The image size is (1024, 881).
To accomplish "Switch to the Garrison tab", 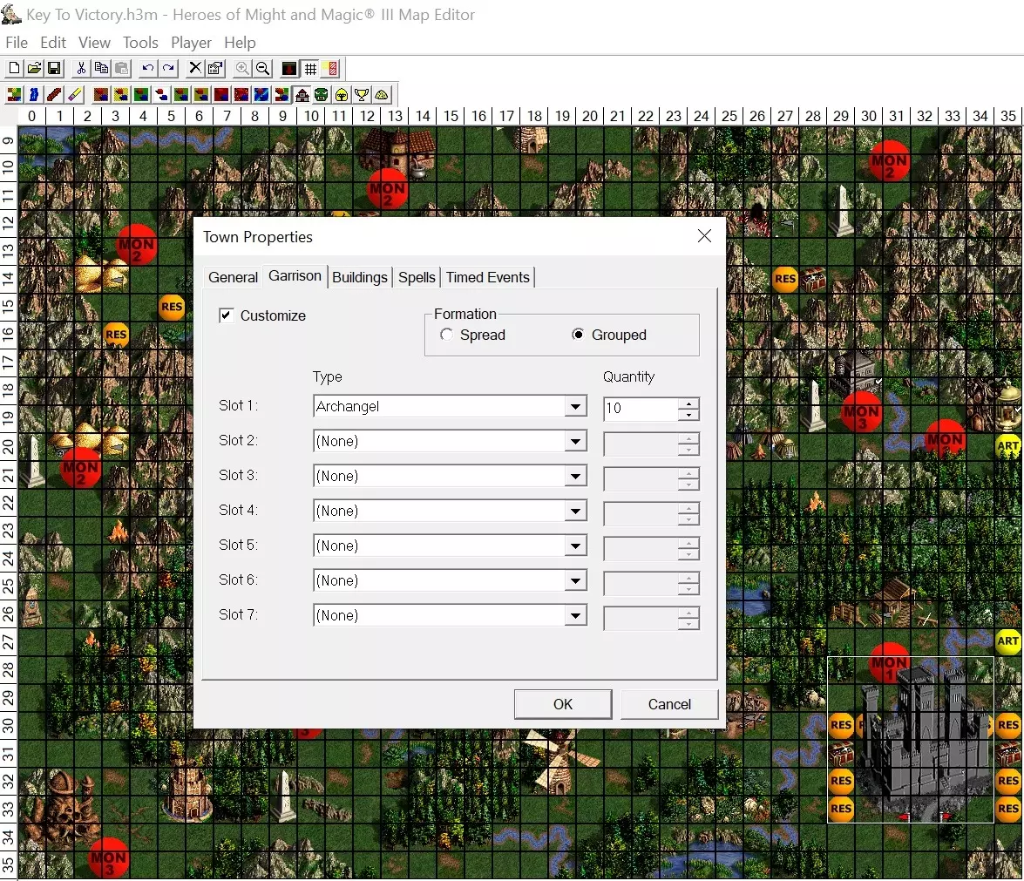I will click(x=295, y=275).
